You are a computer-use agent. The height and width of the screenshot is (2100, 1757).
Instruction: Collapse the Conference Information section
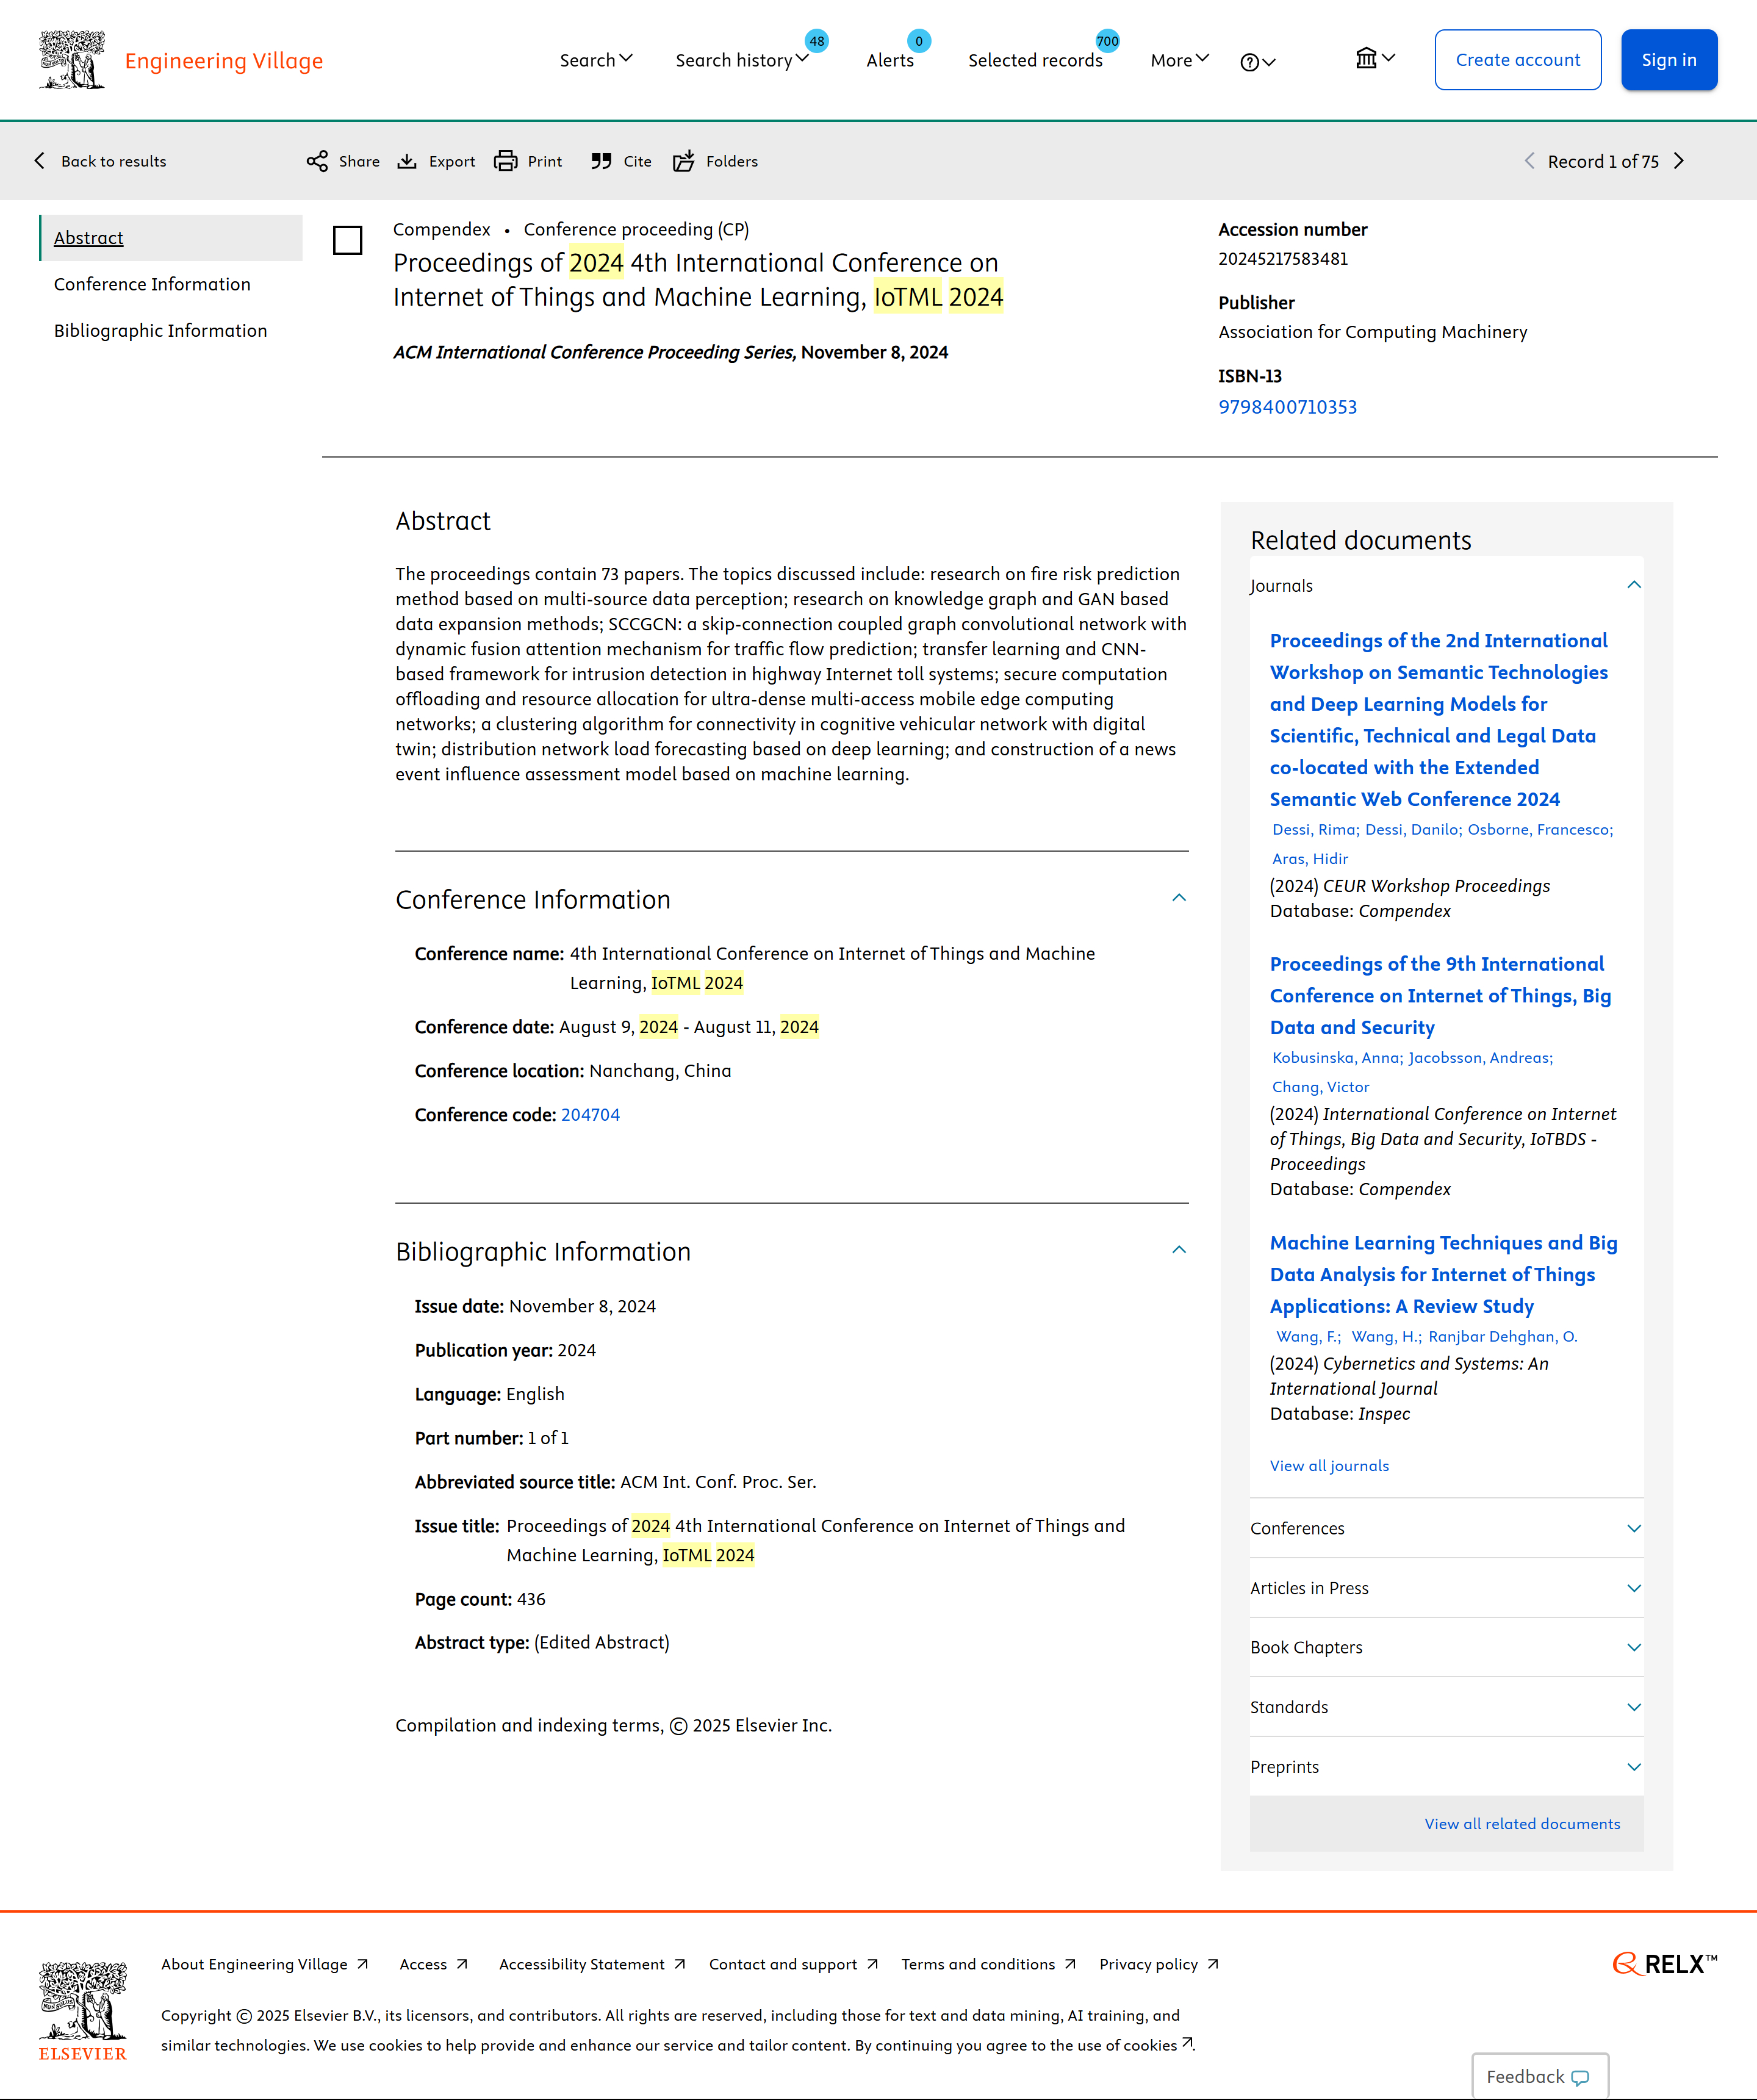pyautogui.click(x=1179, y=898)
